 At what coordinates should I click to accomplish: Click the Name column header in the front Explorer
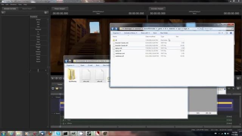click(115, 37)
